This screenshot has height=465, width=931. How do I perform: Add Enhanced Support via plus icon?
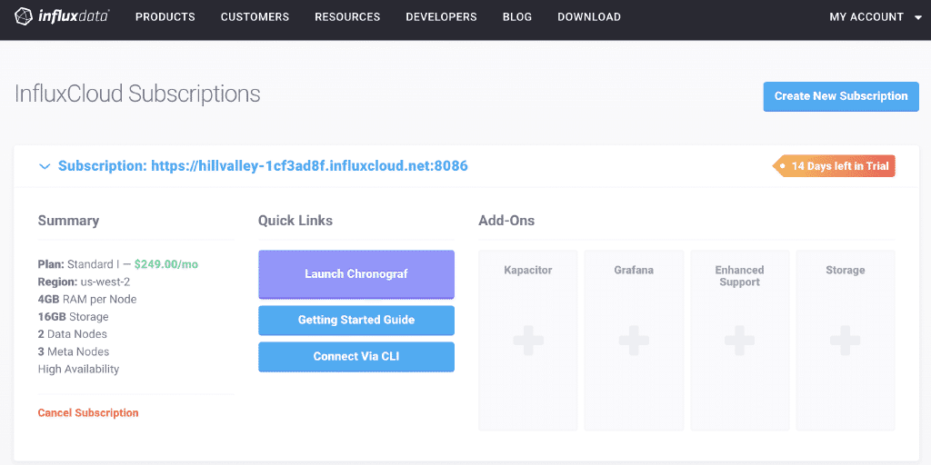(x=739, y=341)
